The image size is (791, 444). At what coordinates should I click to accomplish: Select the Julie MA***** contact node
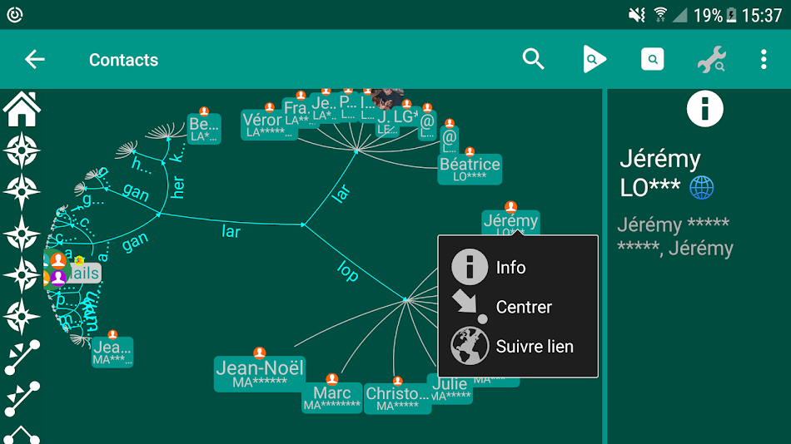(450, 390)
